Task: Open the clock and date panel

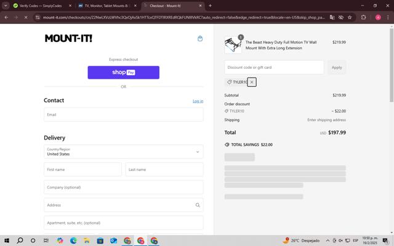Action: pos(369,240)
